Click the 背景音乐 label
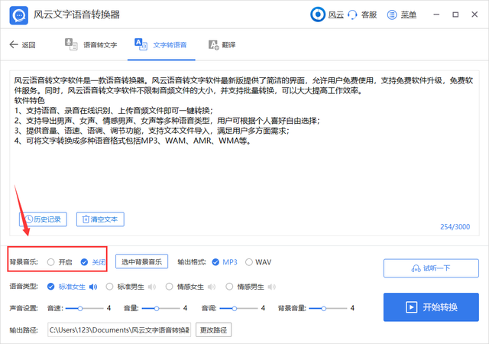The image size is (489, 344). 24,262
